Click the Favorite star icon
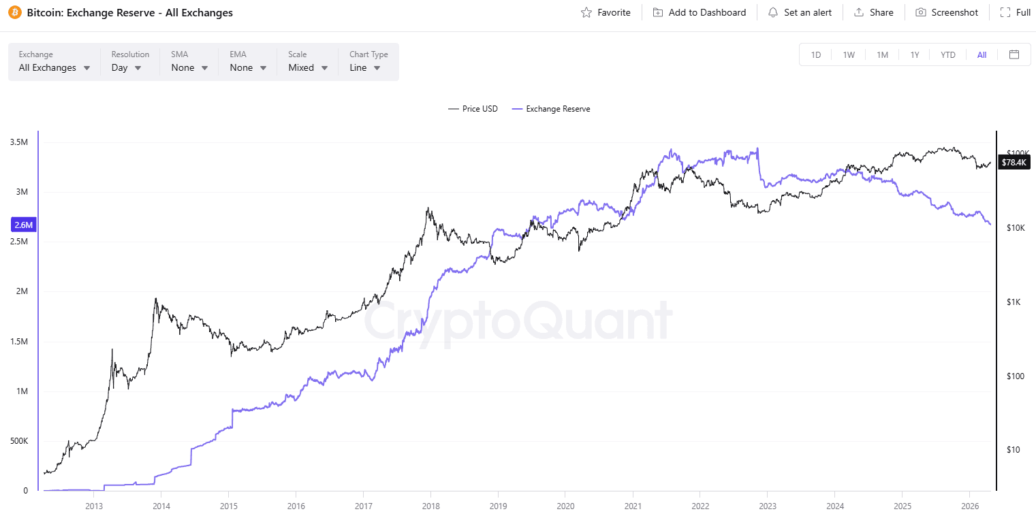 [x=585, y=12]
